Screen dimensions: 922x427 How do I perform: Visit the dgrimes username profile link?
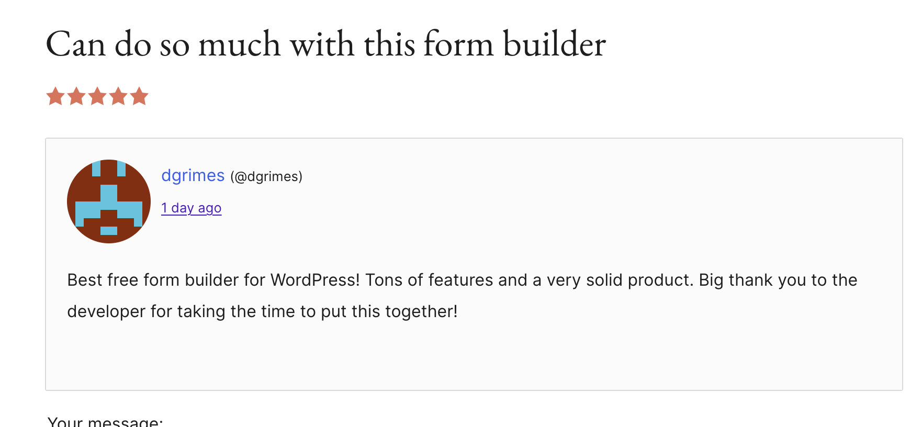[193, 176]
